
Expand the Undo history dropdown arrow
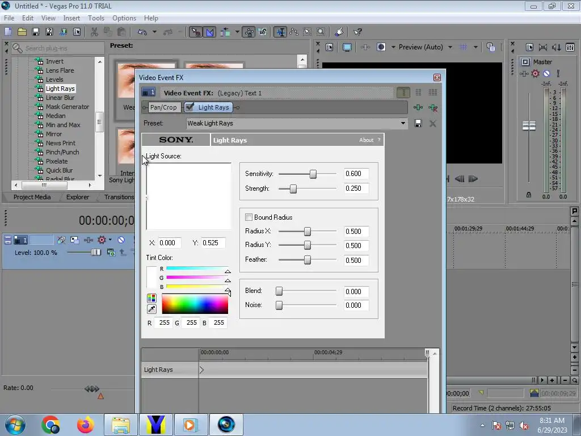154,32
